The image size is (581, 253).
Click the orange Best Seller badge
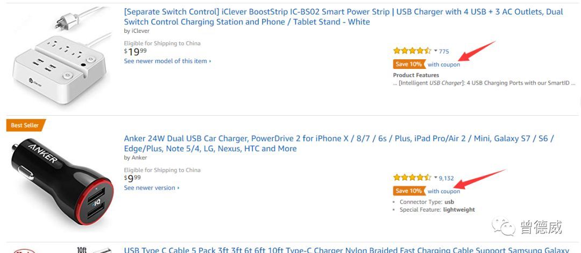pos(26,125)
